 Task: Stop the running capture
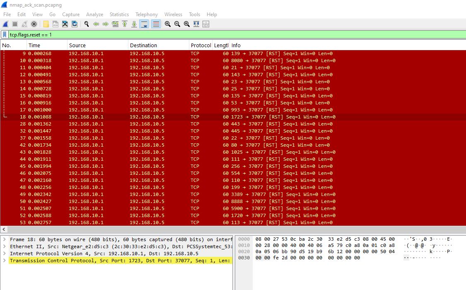click(x=14, y=24)
